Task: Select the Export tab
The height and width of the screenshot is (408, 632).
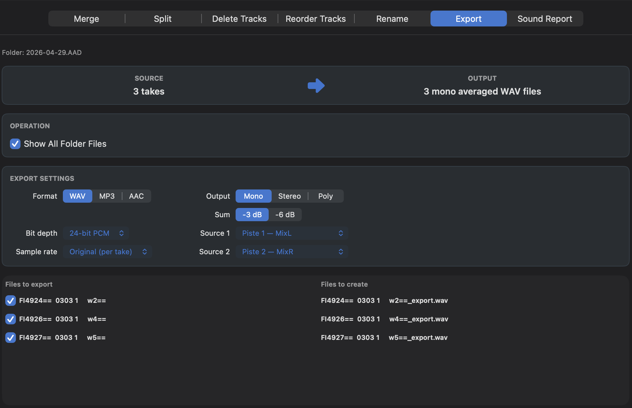Action: pos(469,19)
